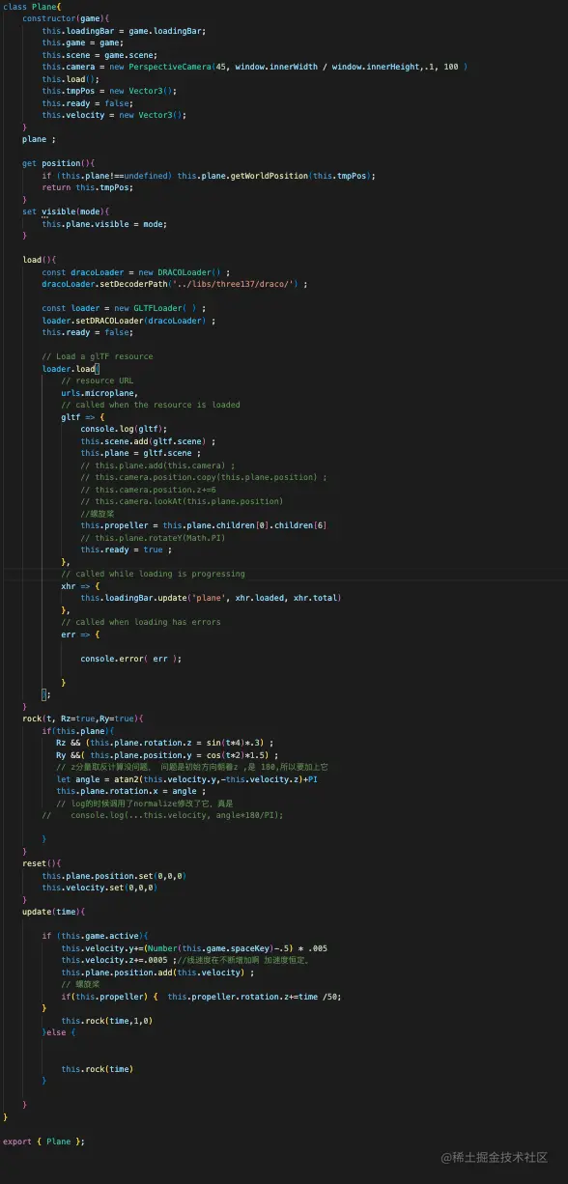This screenshot has height=1184, width=568.
Task: Click the 'update(time){' method line
Action: click(54, 912)
